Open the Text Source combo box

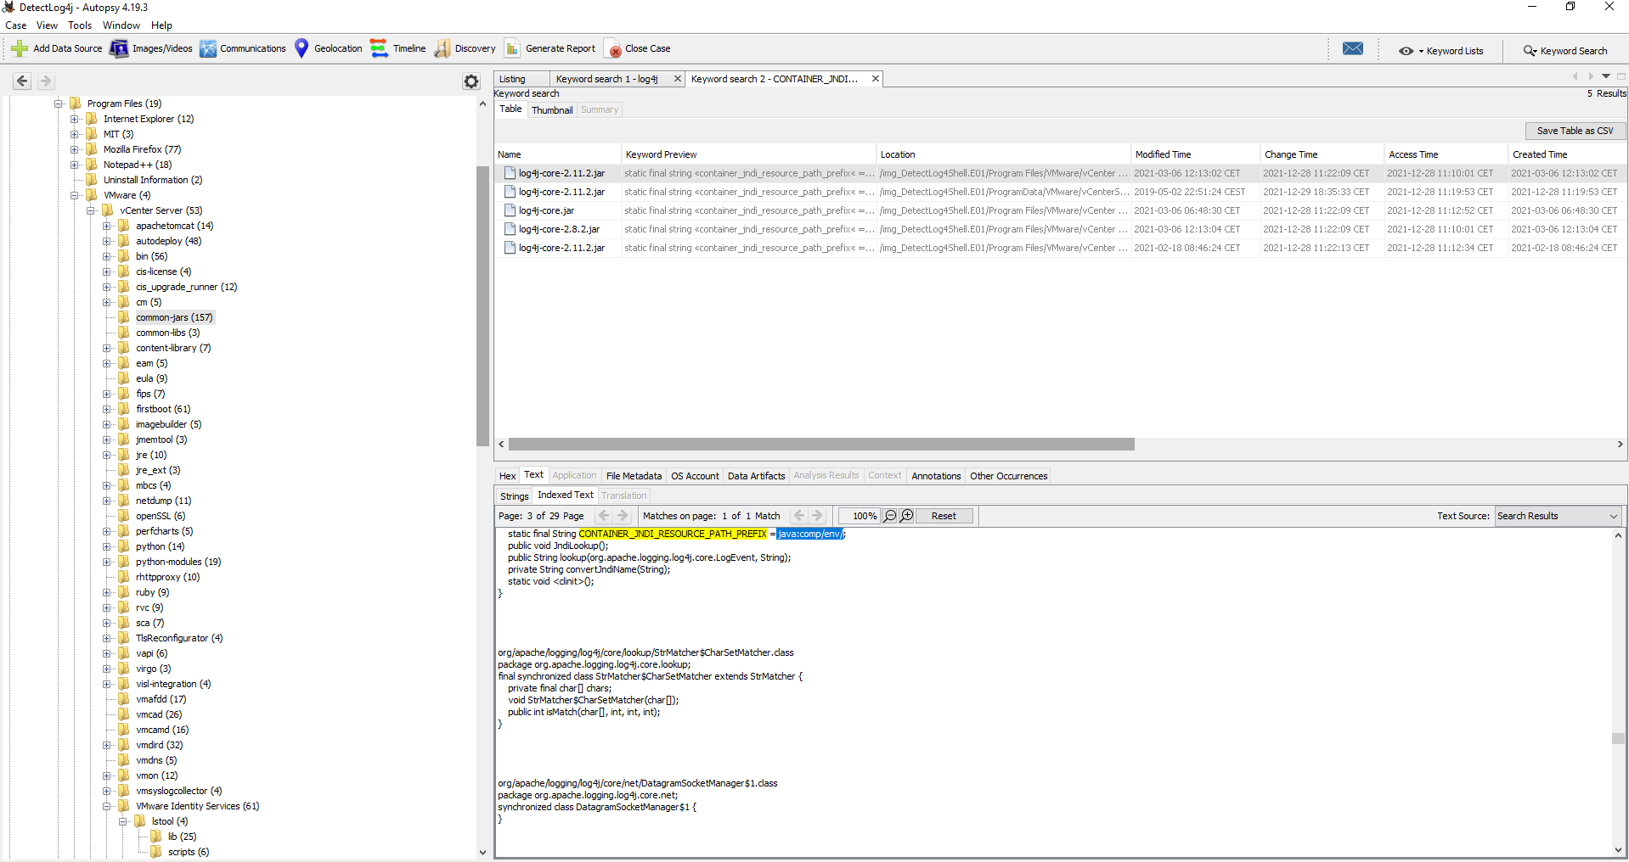[x=1557, y=516]
